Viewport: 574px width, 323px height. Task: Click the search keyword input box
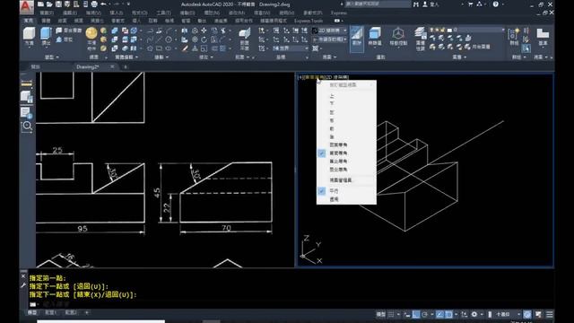(378, 4)
